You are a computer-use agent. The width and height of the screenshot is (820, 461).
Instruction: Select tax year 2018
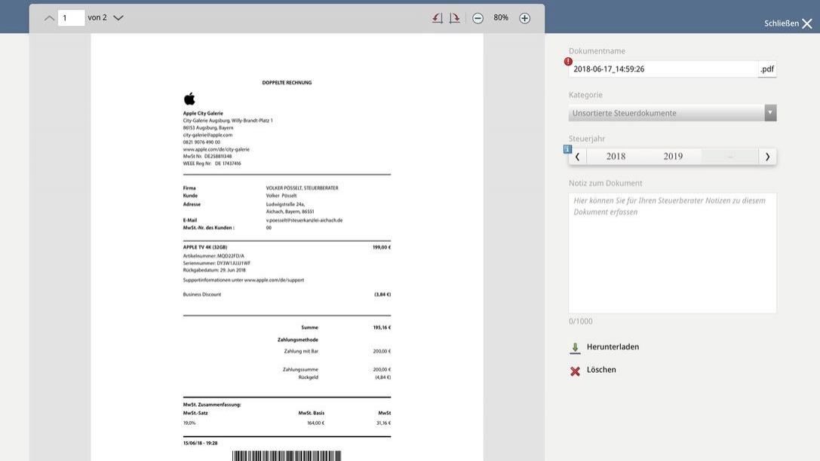pos(616,157)
